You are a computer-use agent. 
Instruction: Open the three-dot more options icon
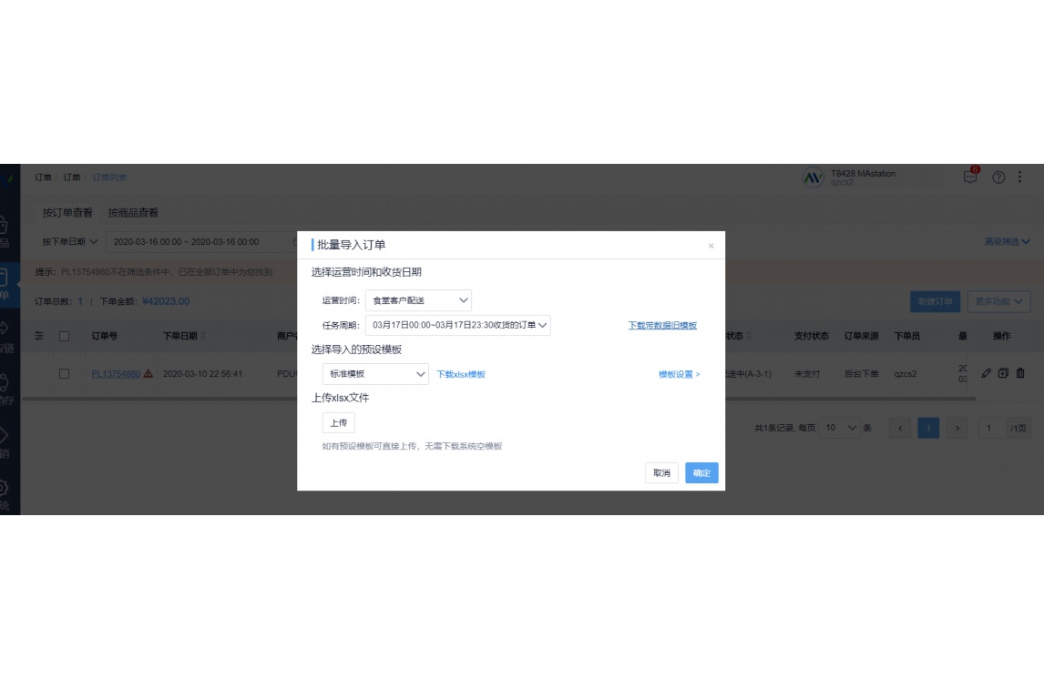pos(1018,177)
